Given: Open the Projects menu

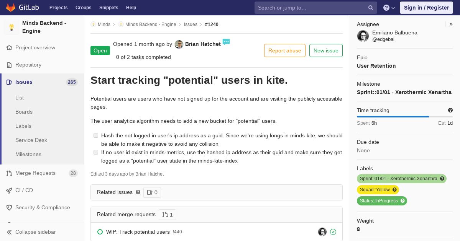Looking at the screenshot, I should (x=59, y=8).
